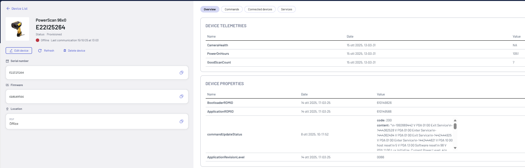
Task: Select the CameraHealth telemetry row
Action: point(365,45)
